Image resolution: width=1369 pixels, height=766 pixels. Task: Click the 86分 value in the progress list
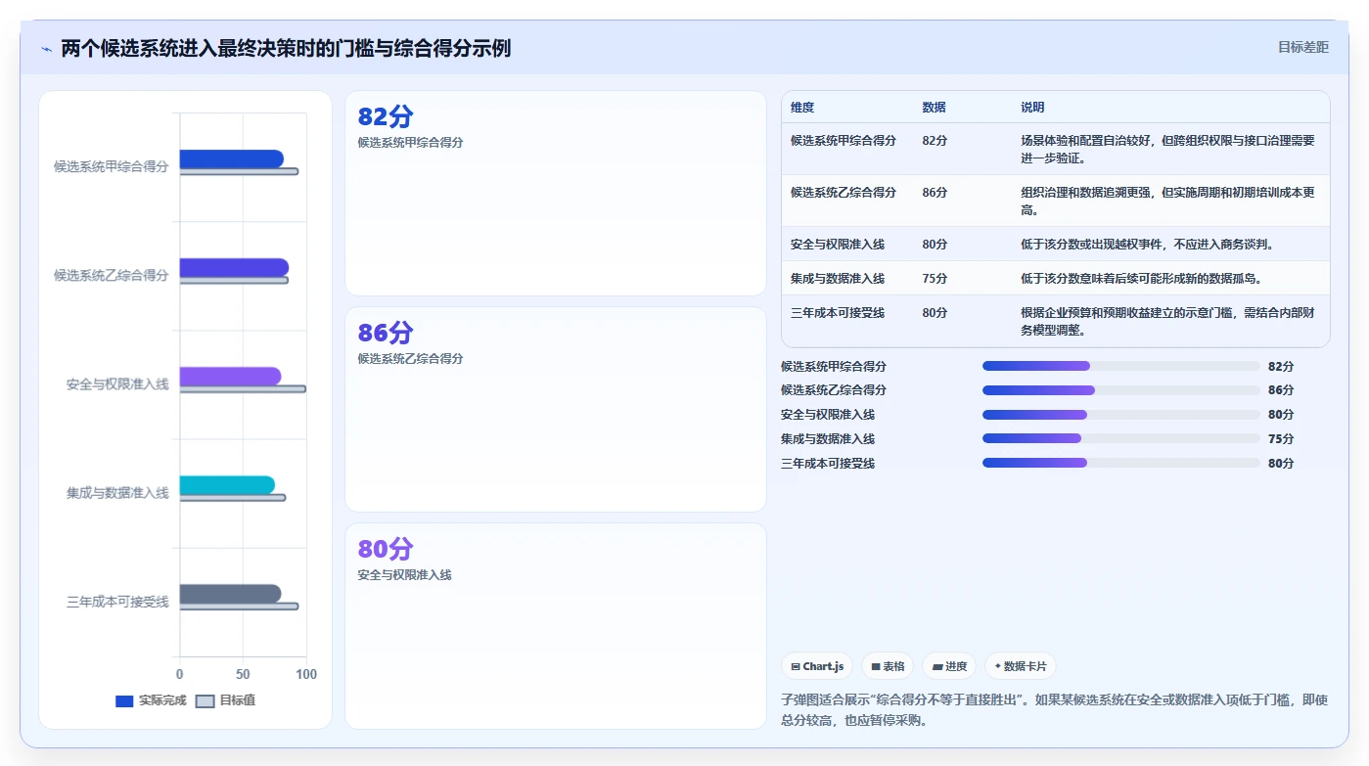click(1281, 390)
